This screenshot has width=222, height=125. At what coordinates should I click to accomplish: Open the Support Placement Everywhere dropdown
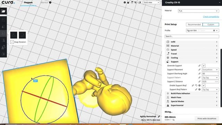pyautogui.click(x=210, y=69)
